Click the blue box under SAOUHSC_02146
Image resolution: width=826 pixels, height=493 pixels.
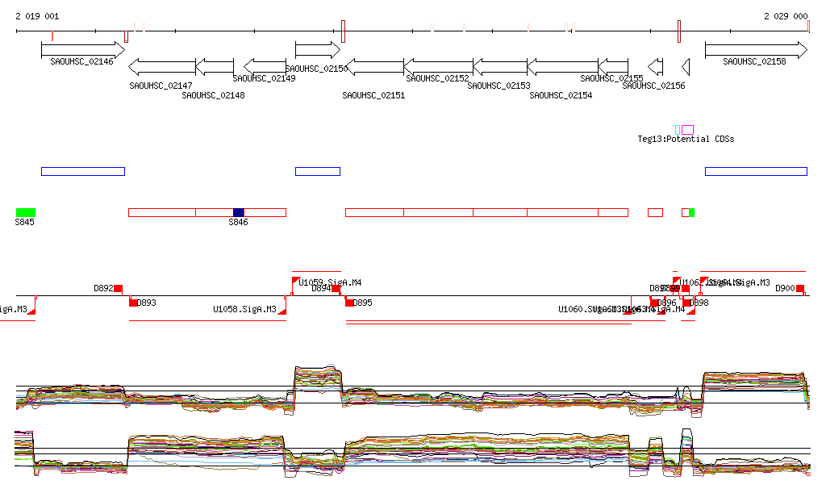point(83,171)
